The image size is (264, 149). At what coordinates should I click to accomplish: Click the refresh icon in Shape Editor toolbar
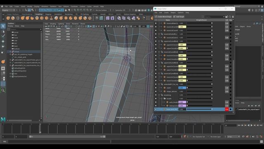point(230,17)
